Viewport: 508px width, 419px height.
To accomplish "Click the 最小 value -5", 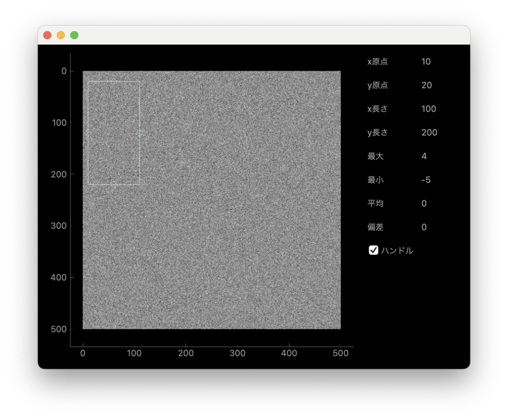I will 426,180.
